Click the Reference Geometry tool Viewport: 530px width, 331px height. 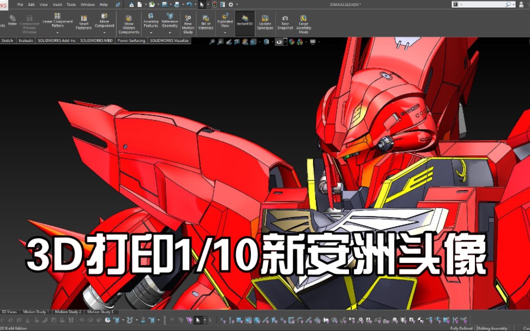[x=170, y=20]
